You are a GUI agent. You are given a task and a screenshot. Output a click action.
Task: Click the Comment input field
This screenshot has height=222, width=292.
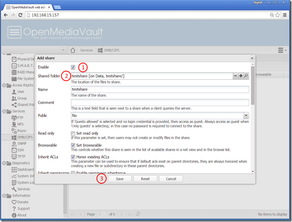tap(160, 103)
